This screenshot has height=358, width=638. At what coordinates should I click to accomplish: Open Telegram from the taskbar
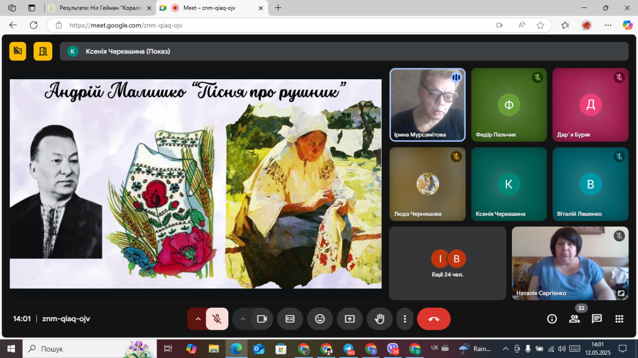pyautogui.click(x=349, y=349)
